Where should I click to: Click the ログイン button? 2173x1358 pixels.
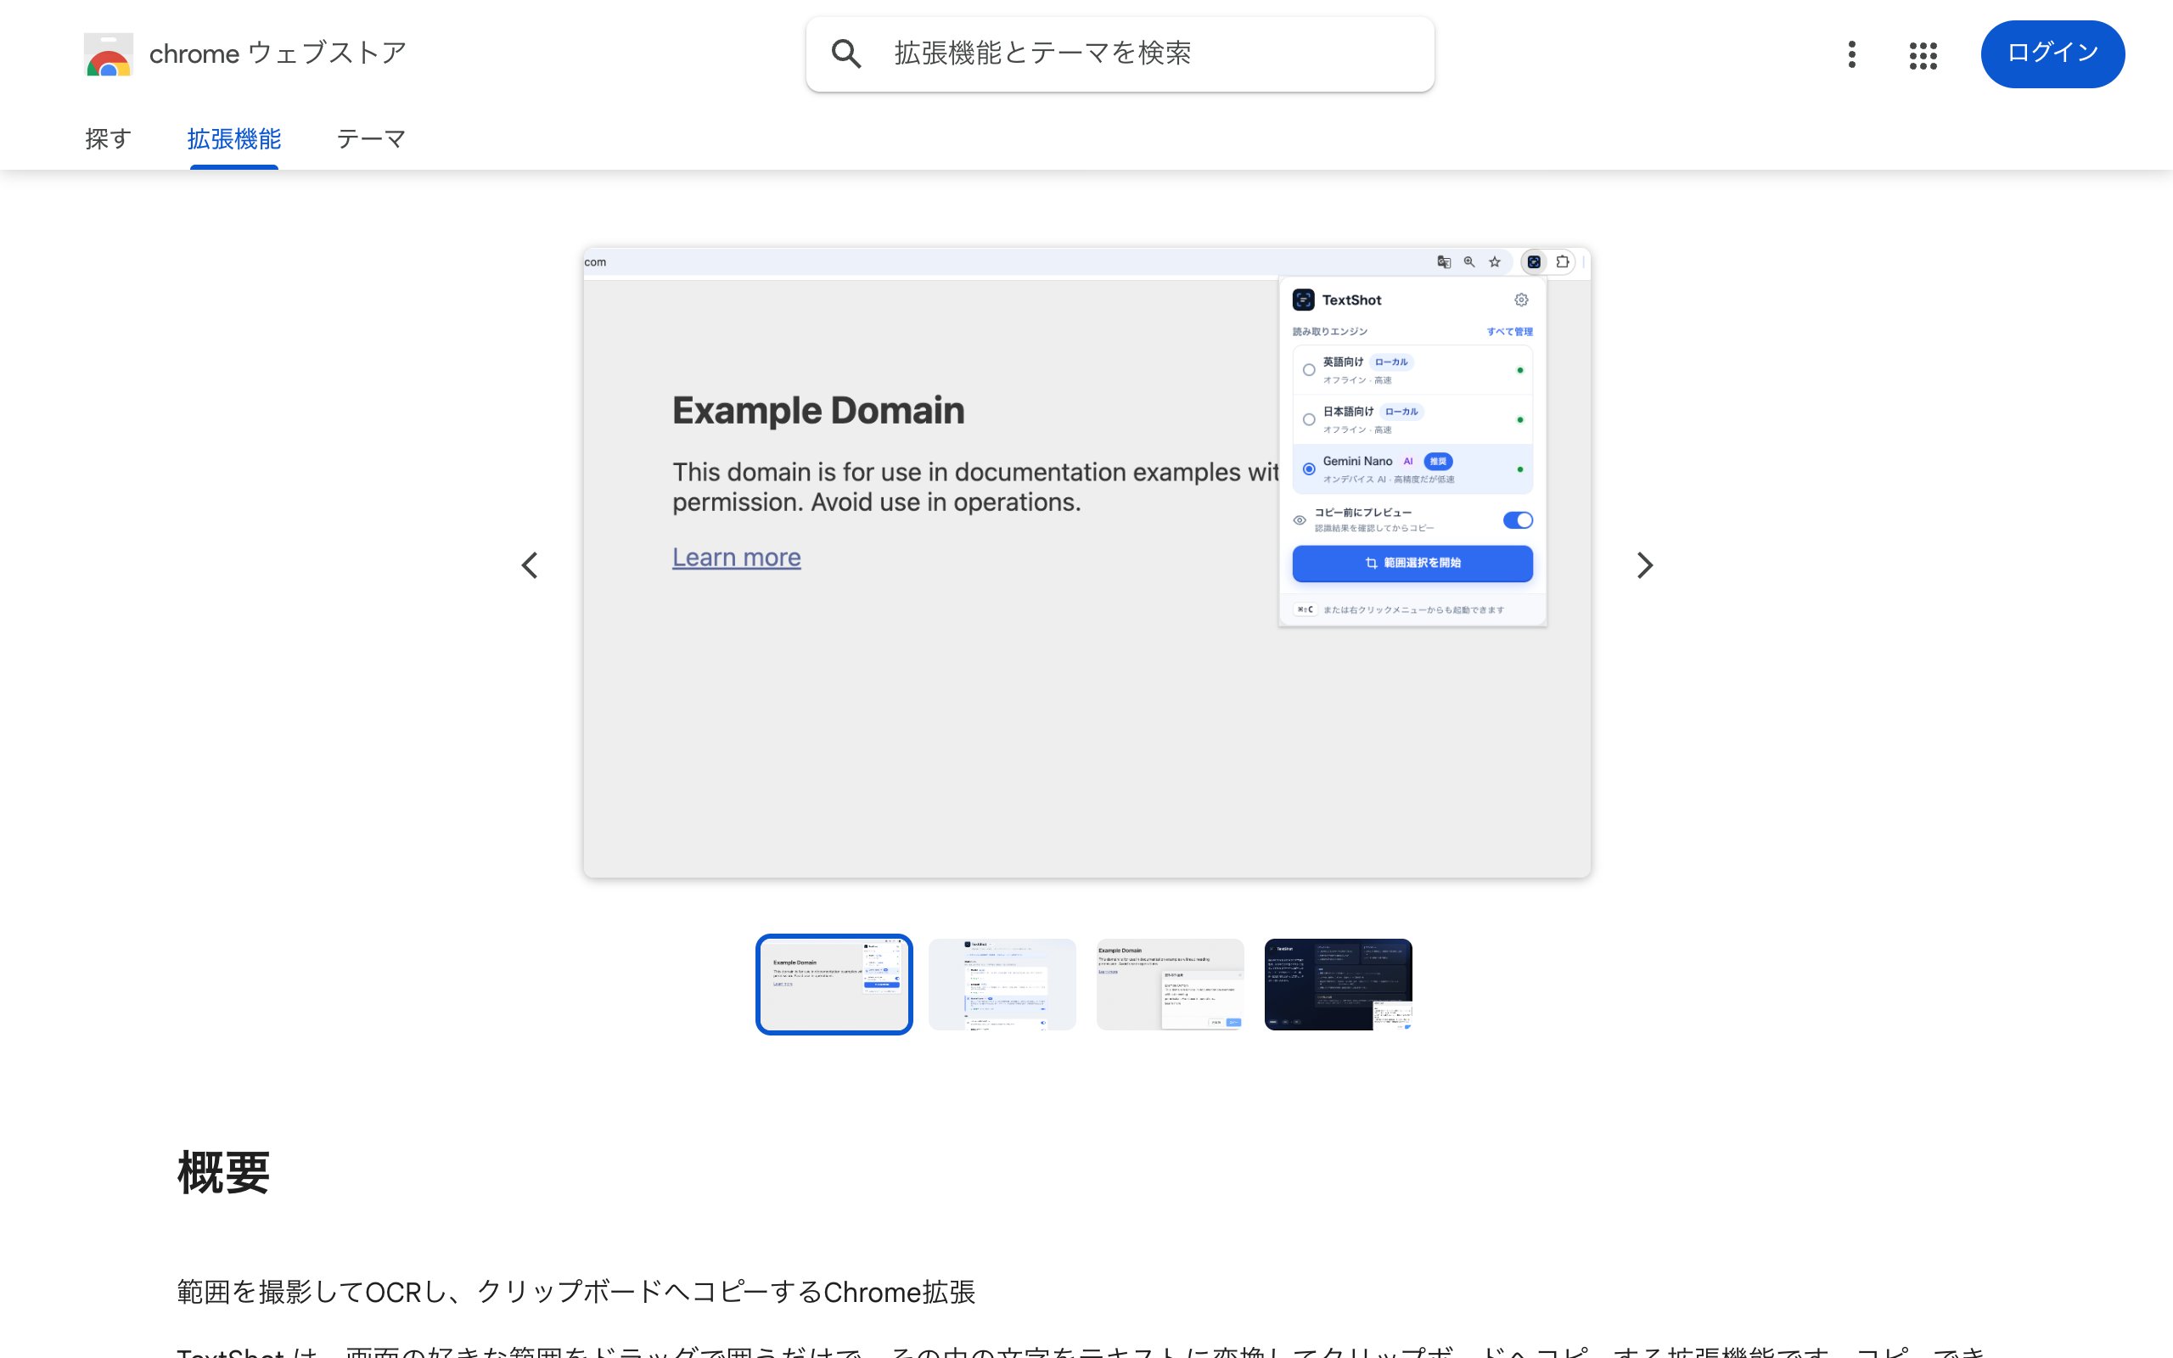(2052, 53)
